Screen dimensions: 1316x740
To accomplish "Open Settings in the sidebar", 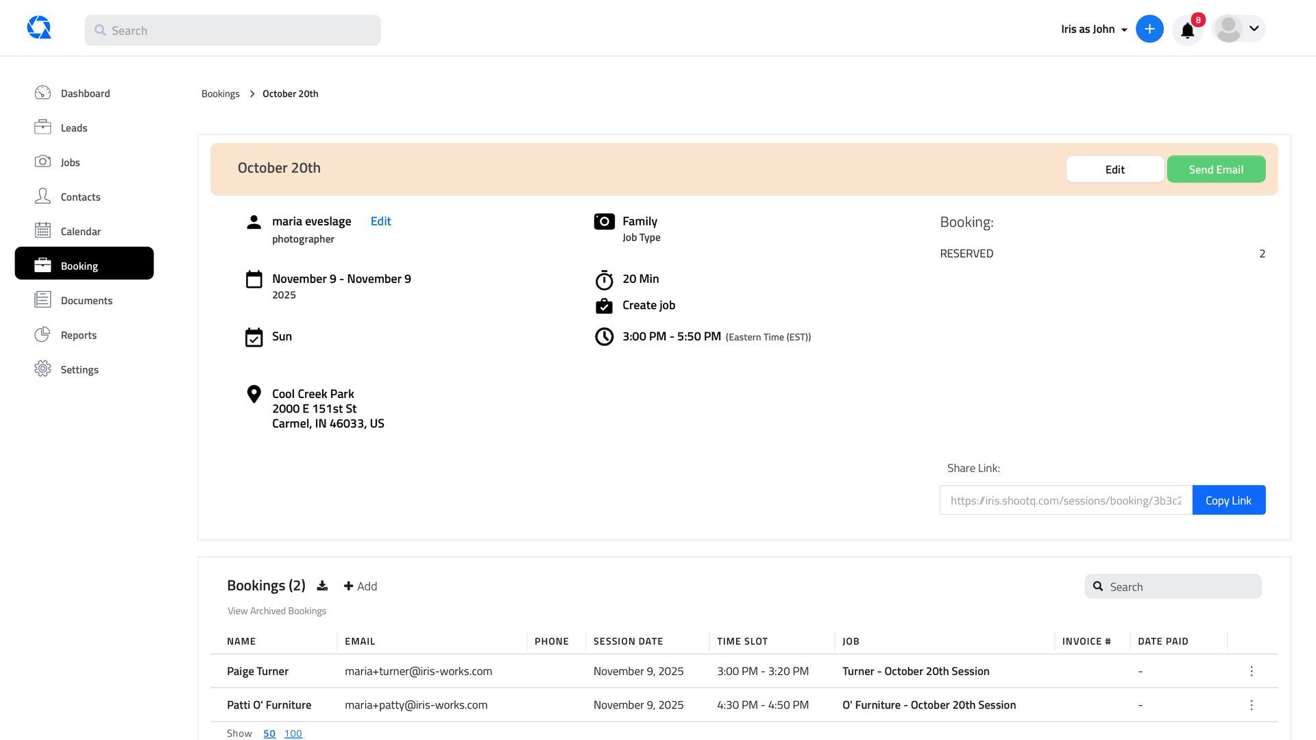I will tap(80, 370).
